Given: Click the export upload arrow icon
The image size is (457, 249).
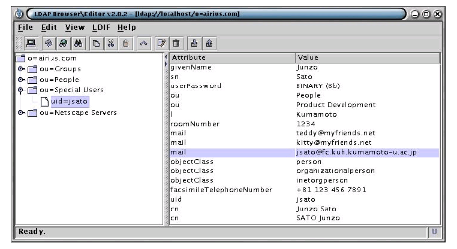Looking at the screenshot, I should click(x=209, y=44).
